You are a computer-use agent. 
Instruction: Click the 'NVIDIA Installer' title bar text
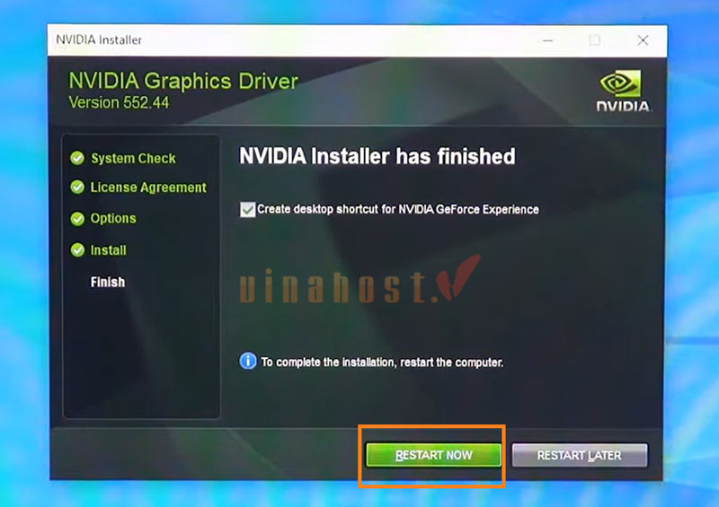(x=99, y=39)
